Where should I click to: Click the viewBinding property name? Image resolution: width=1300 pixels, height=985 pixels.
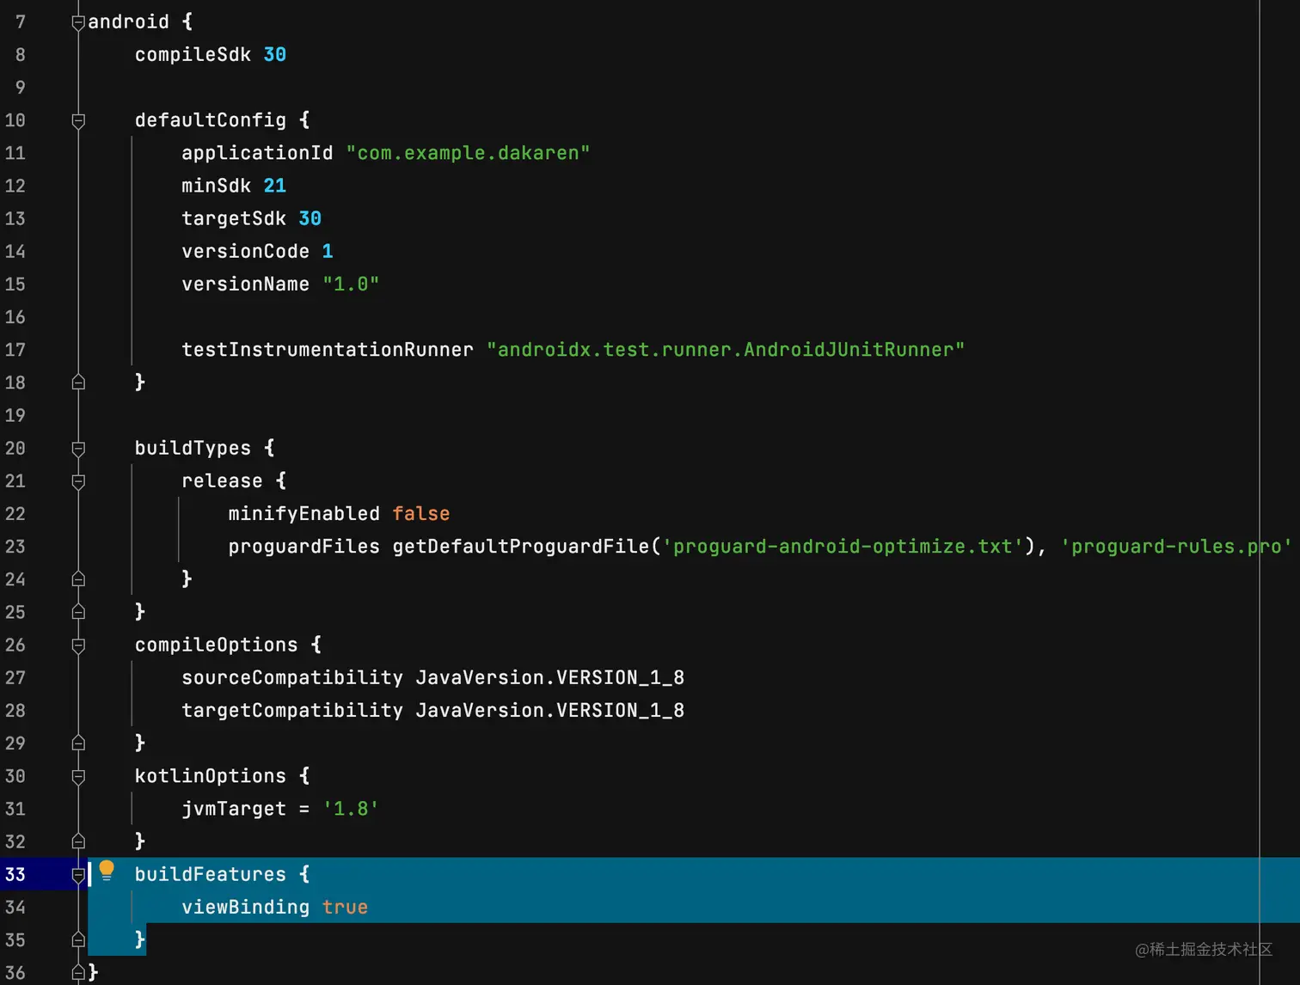(245, 908)
